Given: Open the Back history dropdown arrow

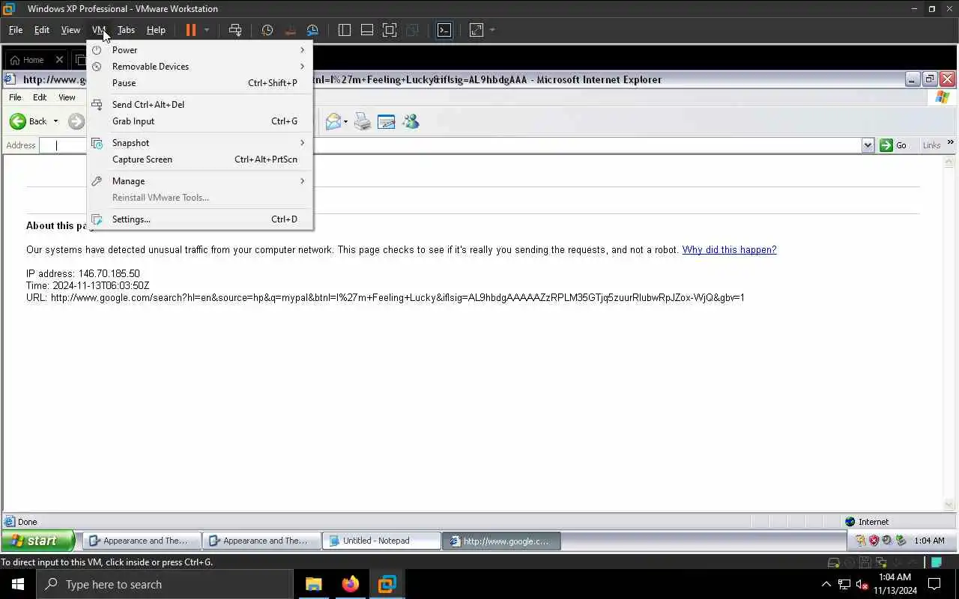Looking at the screenshot, I should coord(55,121).
